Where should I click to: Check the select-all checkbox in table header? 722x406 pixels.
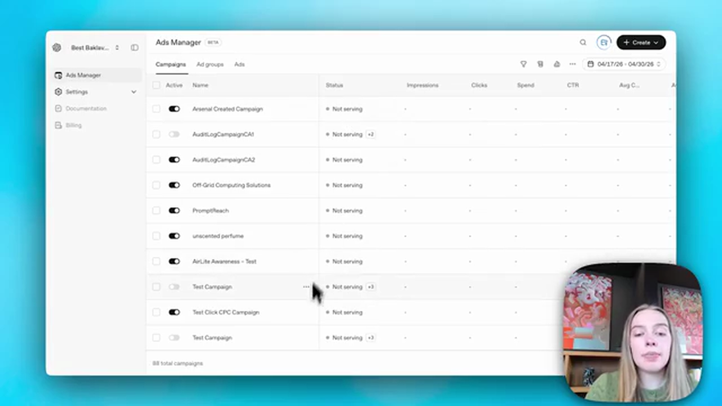coord(156,85)
